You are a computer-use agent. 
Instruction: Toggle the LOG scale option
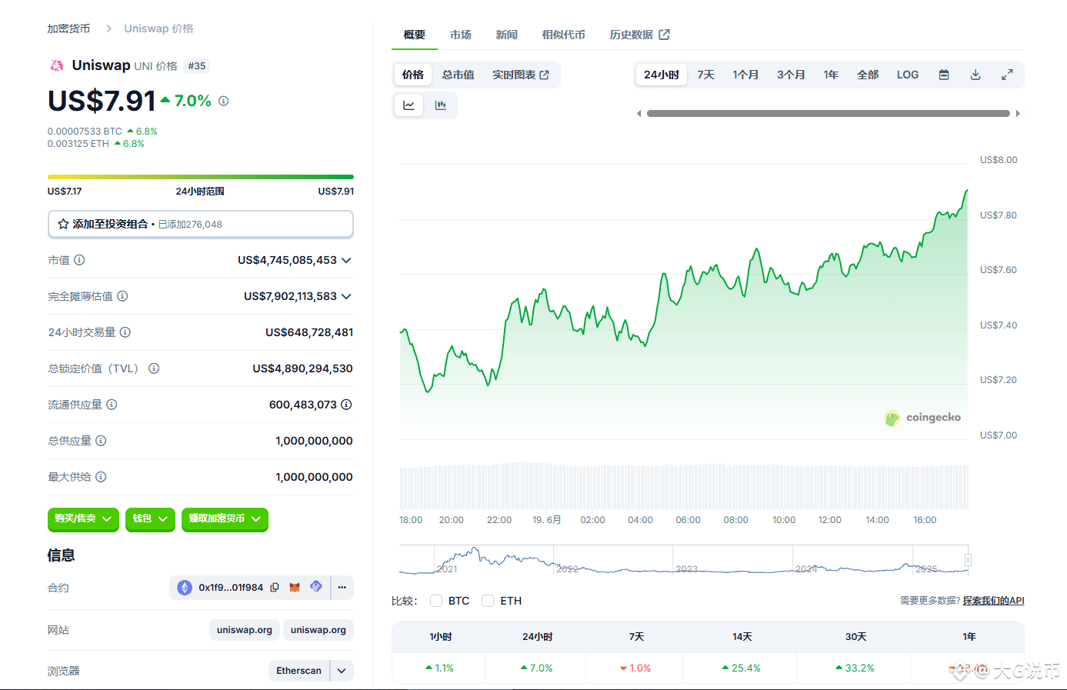(908, 75)
